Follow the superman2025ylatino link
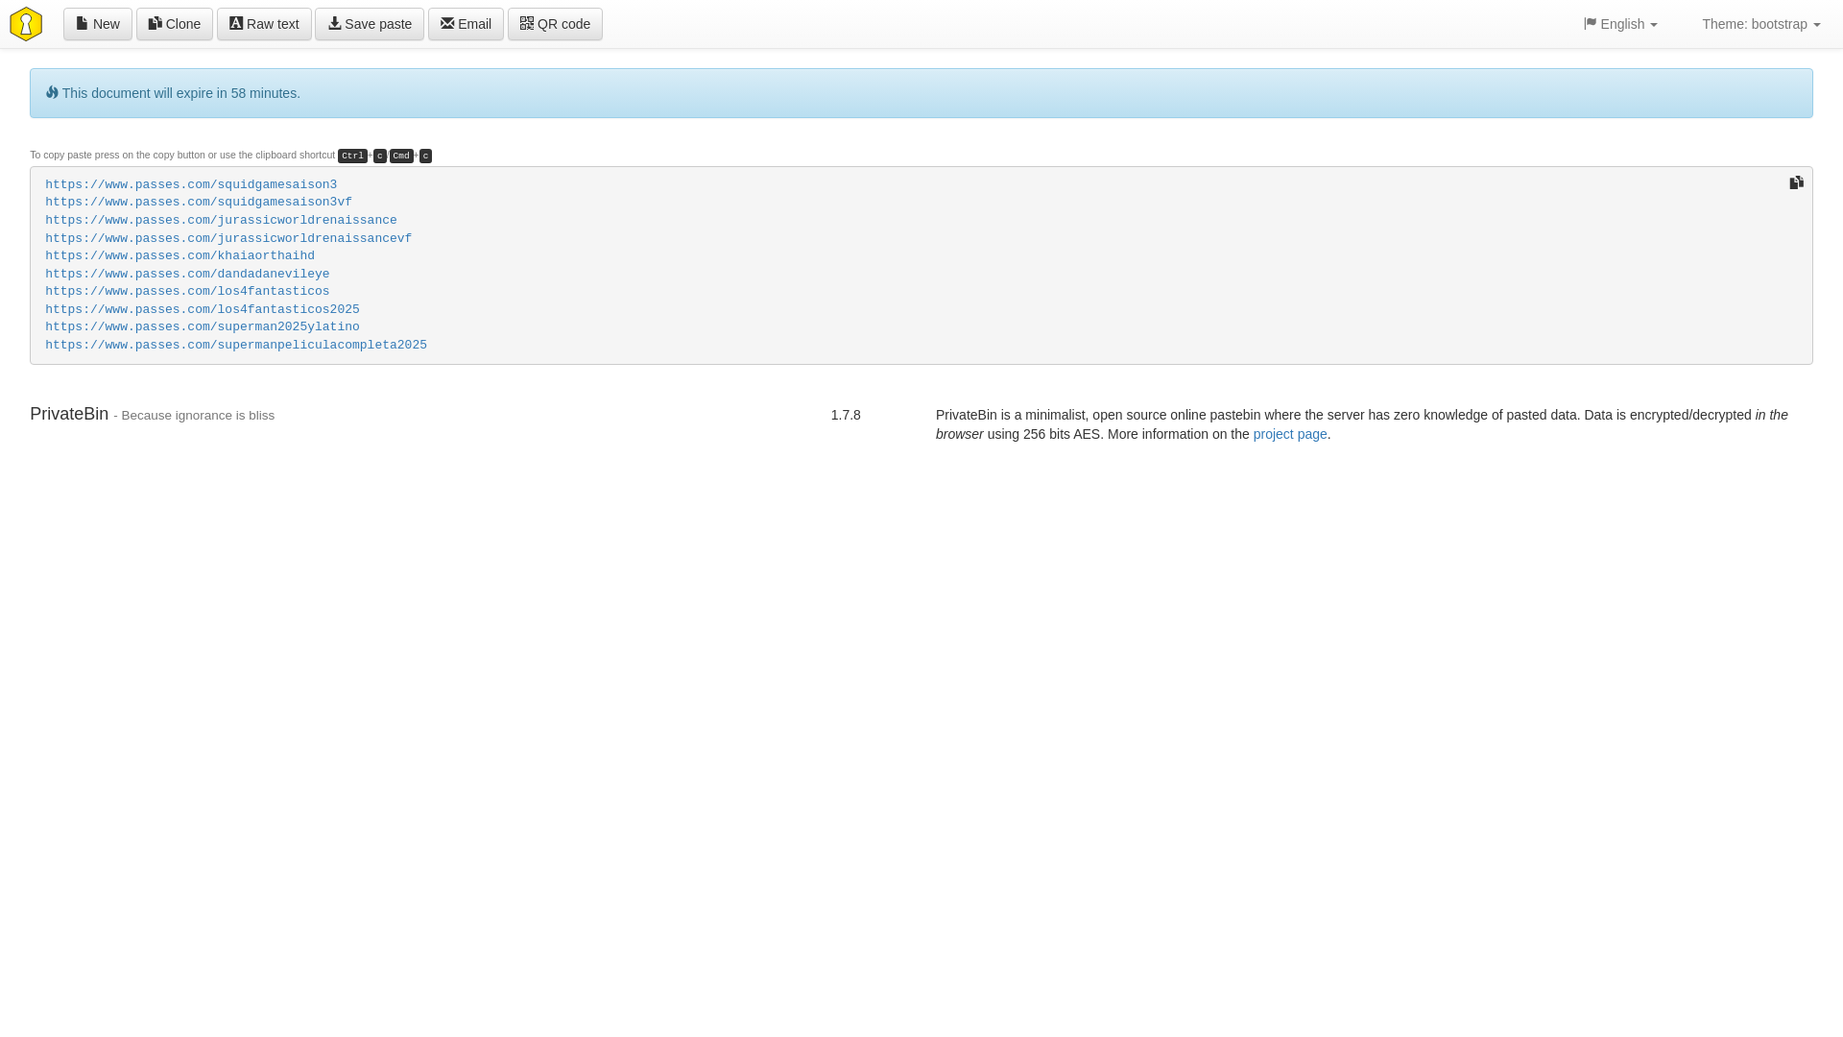Image resolution: width=1843 pixels, height=1037 pixels. [203, 326]
